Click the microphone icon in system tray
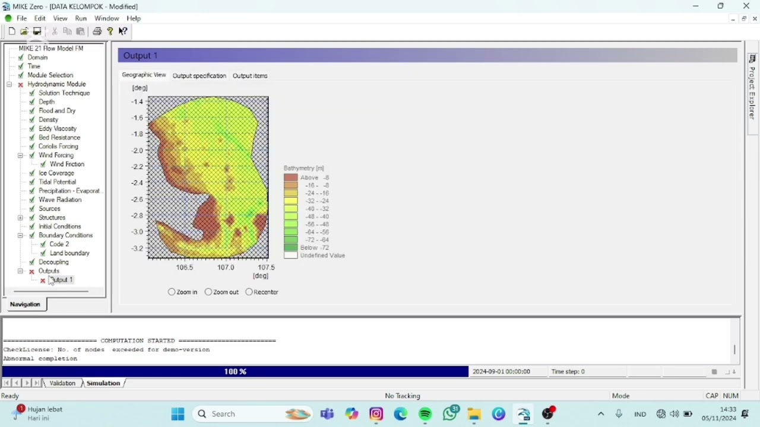 [619, 414]
